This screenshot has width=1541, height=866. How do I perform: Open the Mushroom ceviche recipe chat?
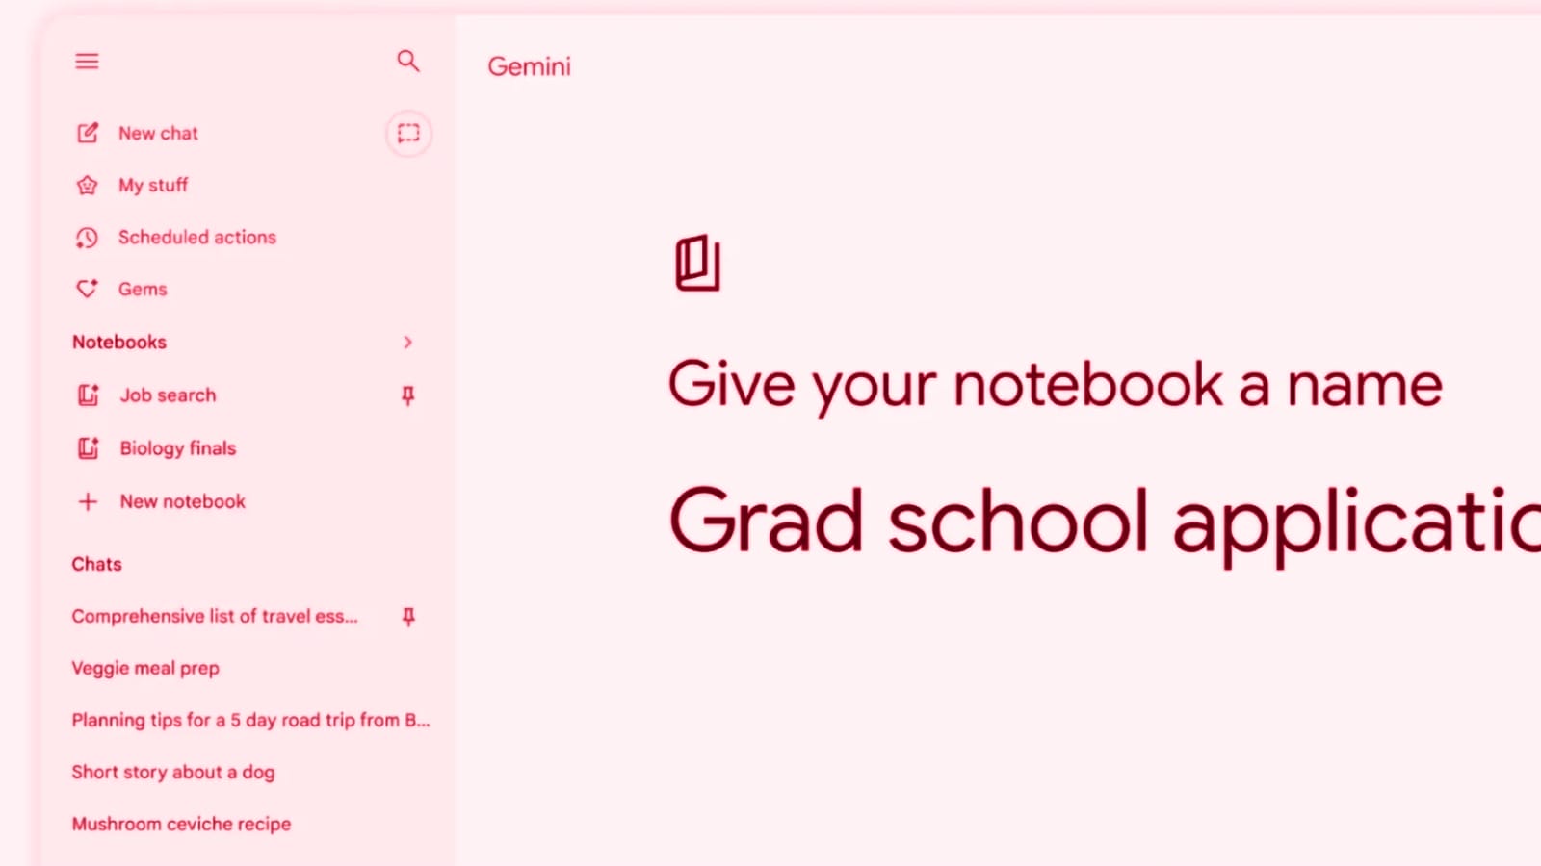point(181,824)
